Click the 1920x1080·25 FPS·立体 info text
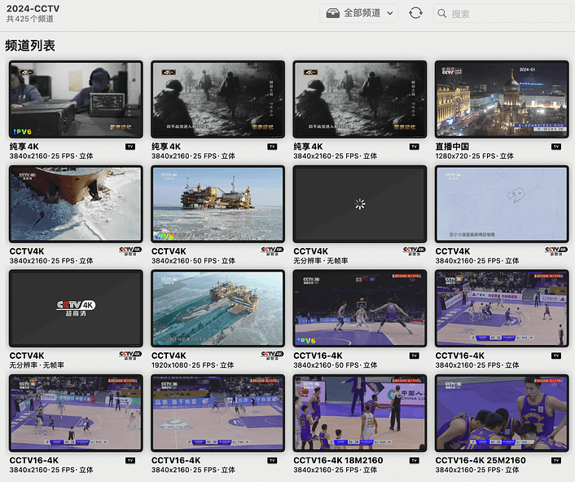This screenshot has width=575, height=482. [x=192, y=365]
